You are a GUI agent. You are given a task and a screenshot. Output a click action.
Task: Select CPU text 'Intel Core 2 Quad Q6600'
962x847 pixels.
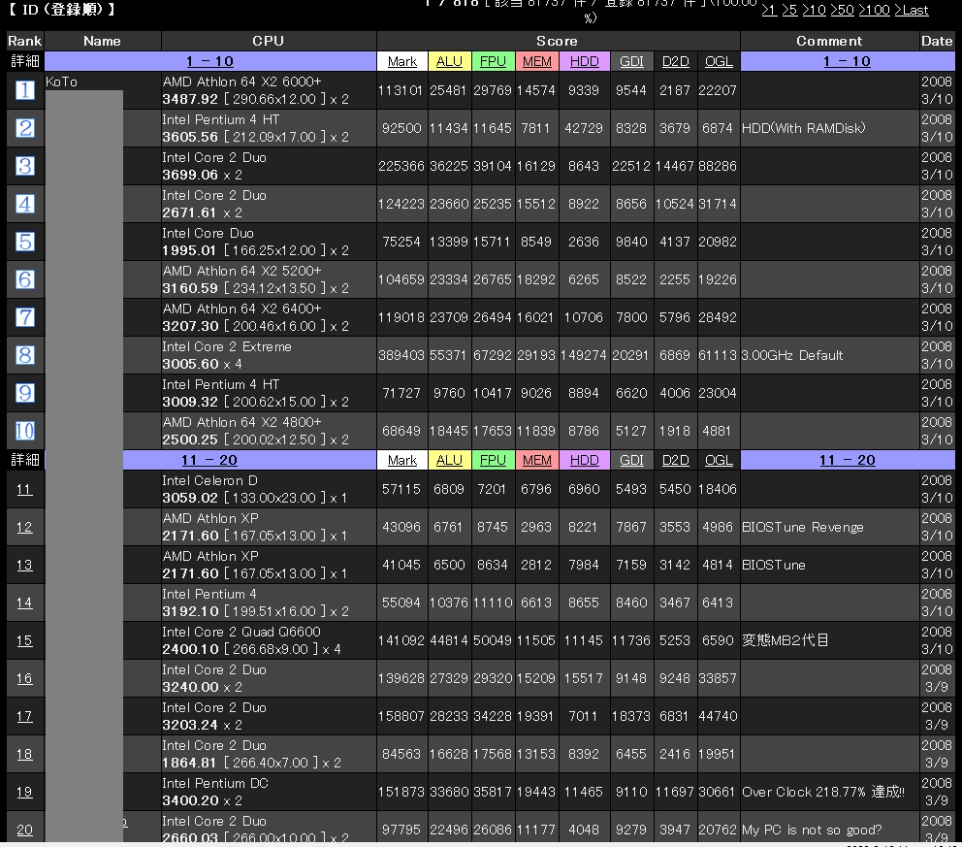pyautogui.click(x=241, y=632)
